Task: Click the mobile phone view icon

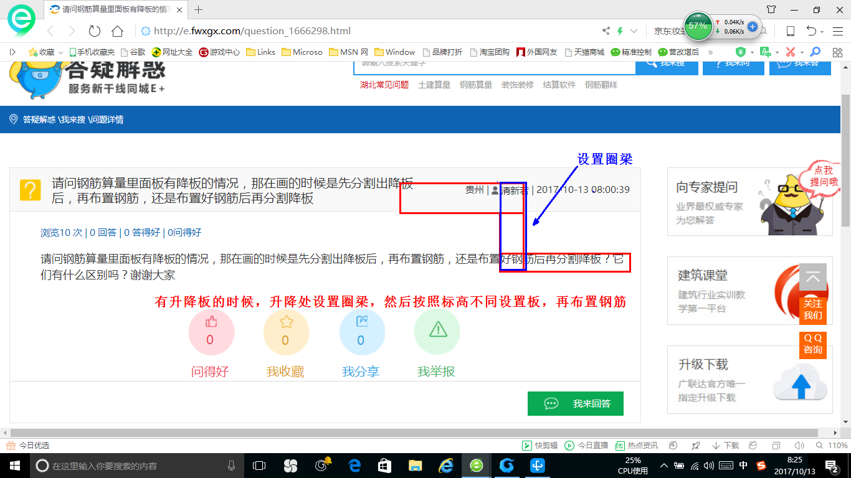Action: 791,31
